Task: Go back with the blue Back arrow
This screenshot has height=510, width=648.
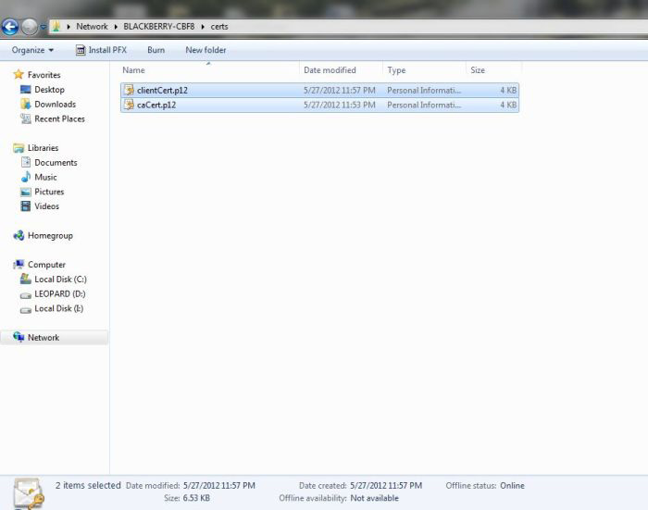Action: (x=10, y=27)
